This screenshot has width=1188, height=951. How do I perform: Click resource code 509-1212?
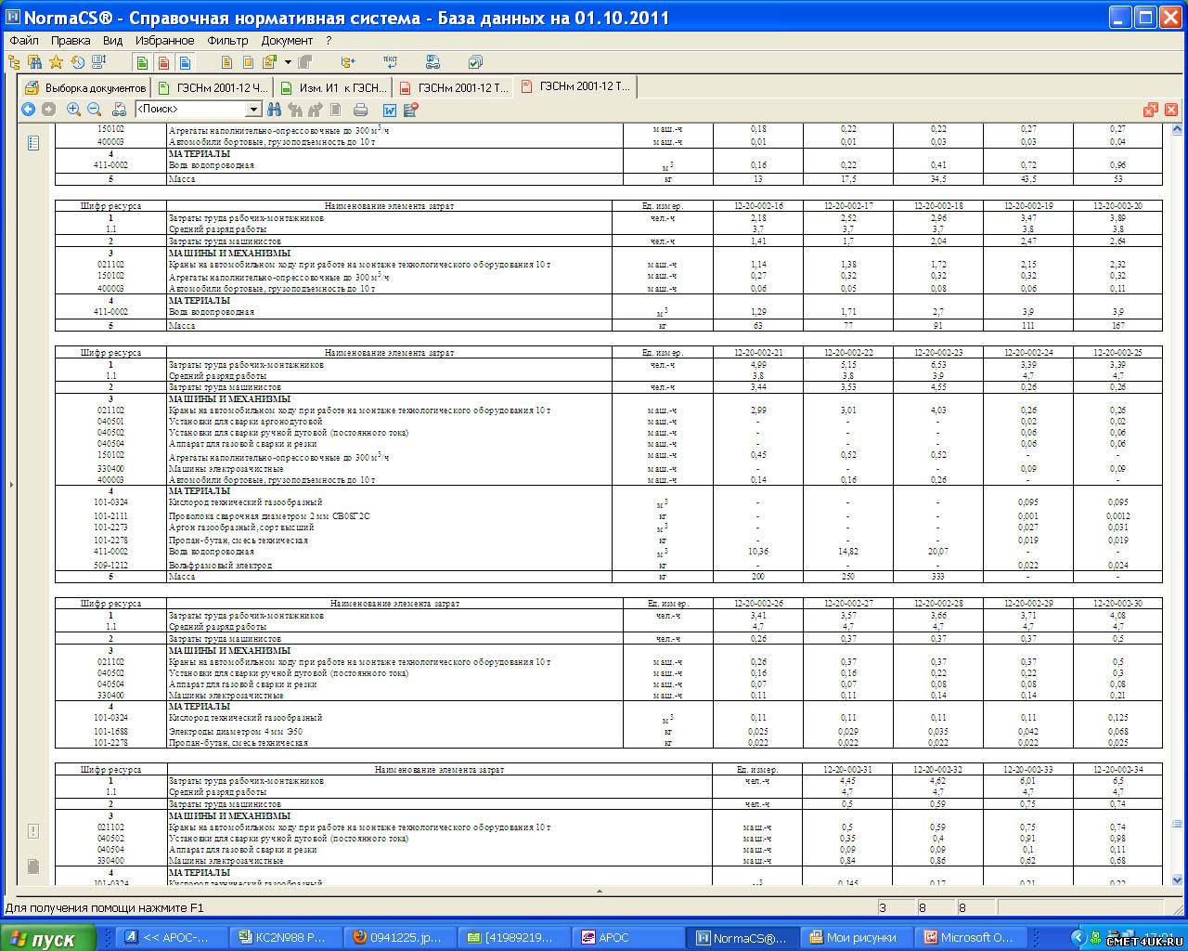tap(110, 565)
